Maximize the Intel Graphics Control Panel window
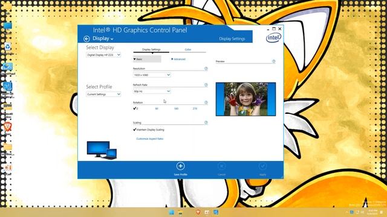The height and width of the screenshot is (217, 387). coord(274,29)
